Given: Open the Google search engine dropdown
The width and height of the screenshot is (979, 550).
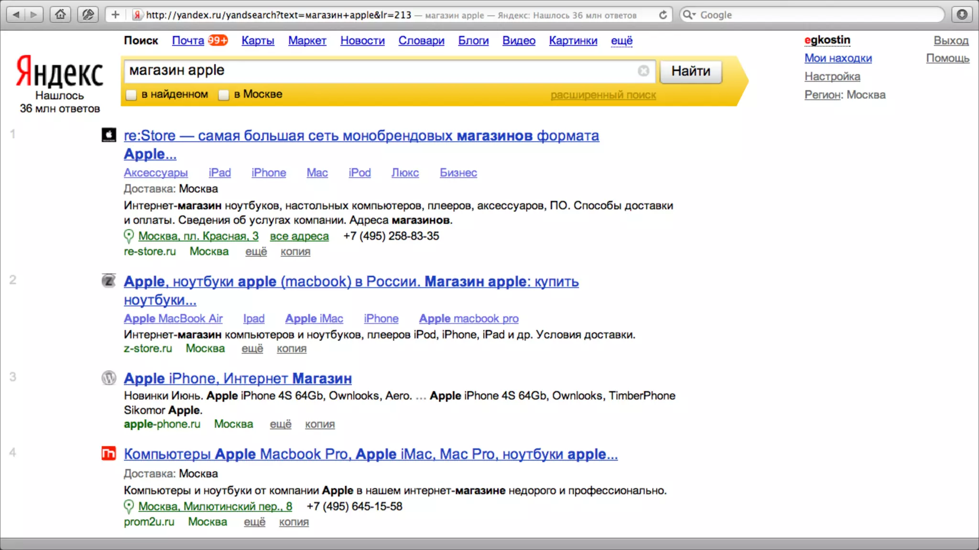Looking at the screenshot, I should pyautogui.click(x=689, y=15).
